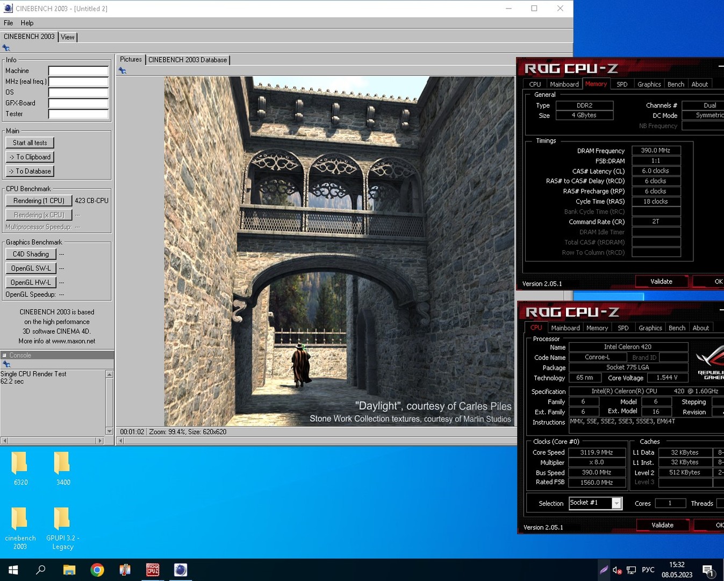
Task: Open Graphics tab in lower CPU-Z window
Action: click(650, 328)
